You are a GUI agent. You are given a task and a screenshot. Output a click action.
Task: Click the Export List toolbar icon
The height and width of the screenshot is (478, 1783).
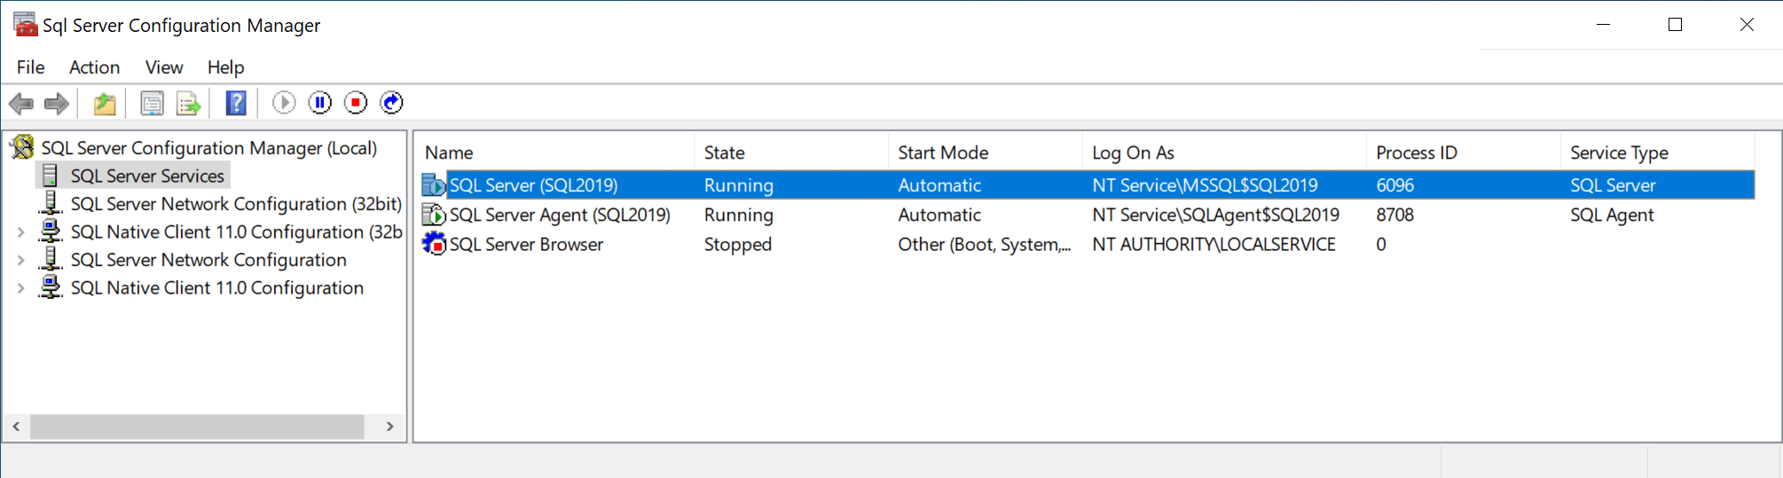(x=188, y=104)
